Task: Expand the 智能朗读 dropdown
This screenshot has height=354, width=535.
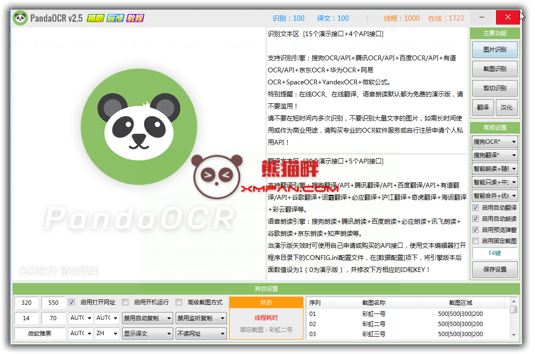Action: tap(495, 169)
